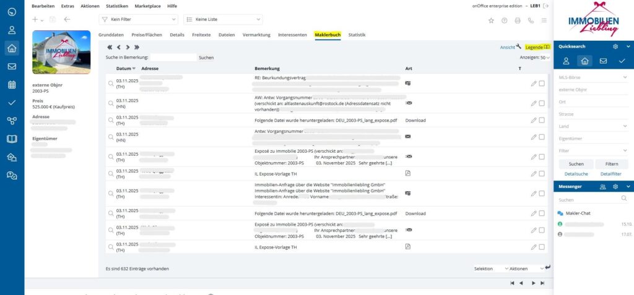
Task: Click the favorite star icon in toolbar
Action: [x=491, y=20]
